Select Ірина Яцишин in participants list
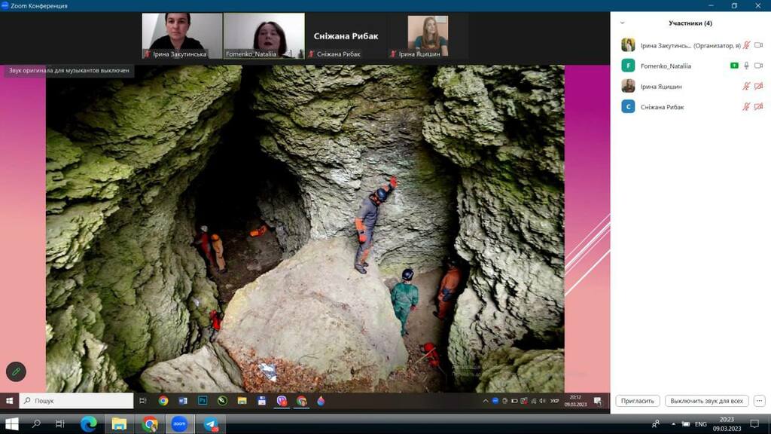Screen dimensions: 771x434 (x=660, y=87)
